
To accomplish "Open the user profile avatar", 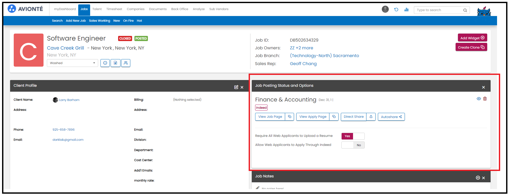I will click(x=385, y=9).
